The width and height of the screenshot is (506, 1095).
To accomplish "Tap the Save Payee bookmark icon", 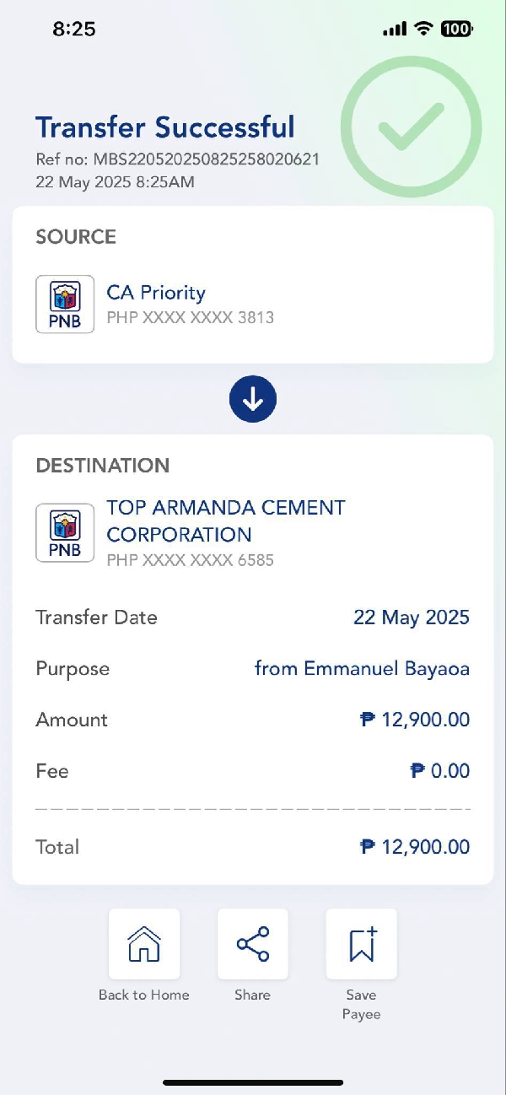I will coord(362,944).
